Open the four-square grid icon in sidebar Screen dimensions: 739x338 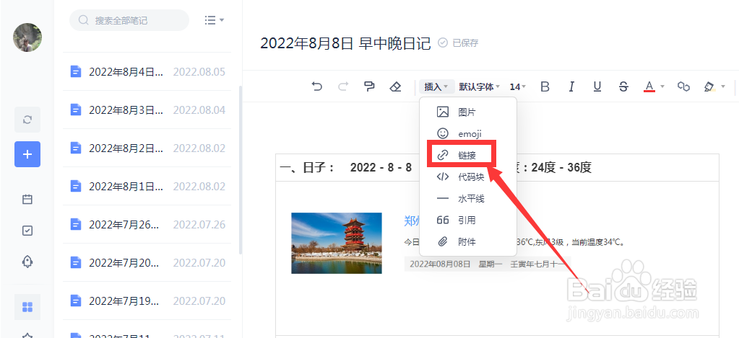tap(27, 307)
